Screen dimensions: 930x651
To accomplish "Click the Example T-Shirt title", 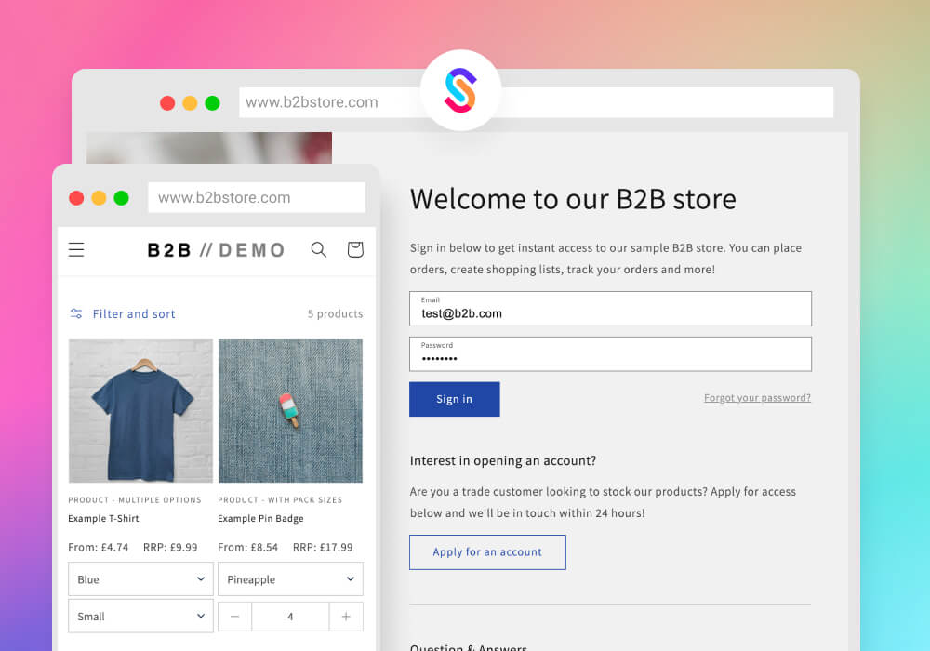I will coord(104,518).
